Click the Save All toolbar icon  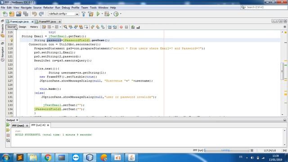click(26, 14)
